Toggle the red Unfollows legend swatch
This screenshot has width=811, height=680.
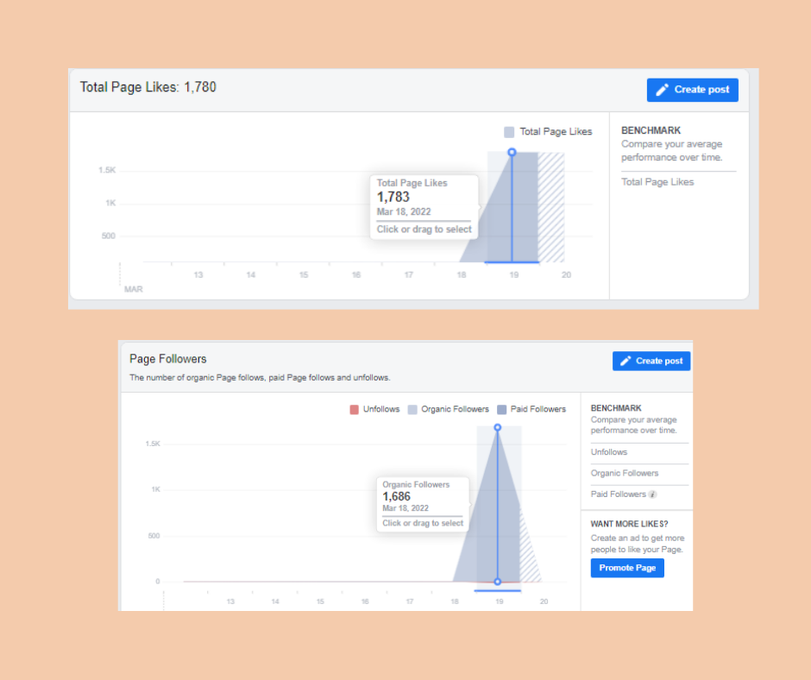[355, 410]
